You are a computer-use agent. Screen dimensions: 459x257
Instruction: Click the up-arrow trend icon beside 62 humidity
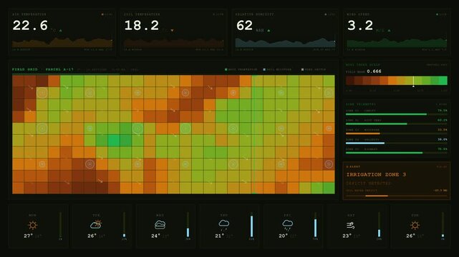click(269, 30)
